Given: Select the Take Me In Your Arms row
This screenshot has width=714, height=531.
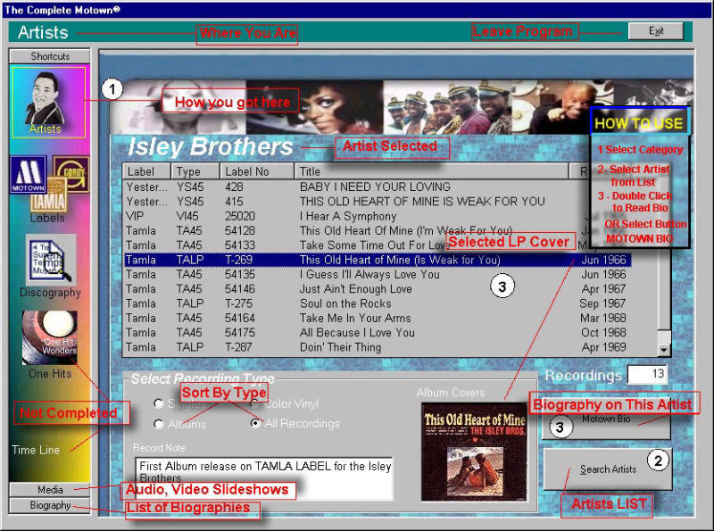Looking at the screenshot, I should (x=378, y=319).
